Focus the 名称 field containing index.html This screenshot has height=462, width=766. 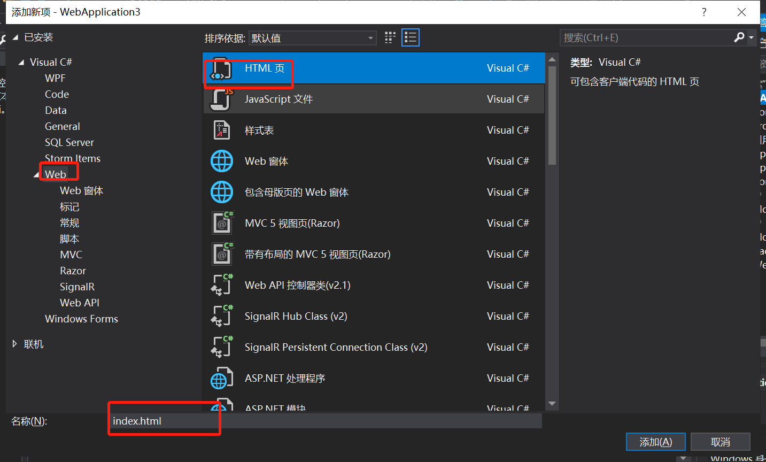pos(326,421)
